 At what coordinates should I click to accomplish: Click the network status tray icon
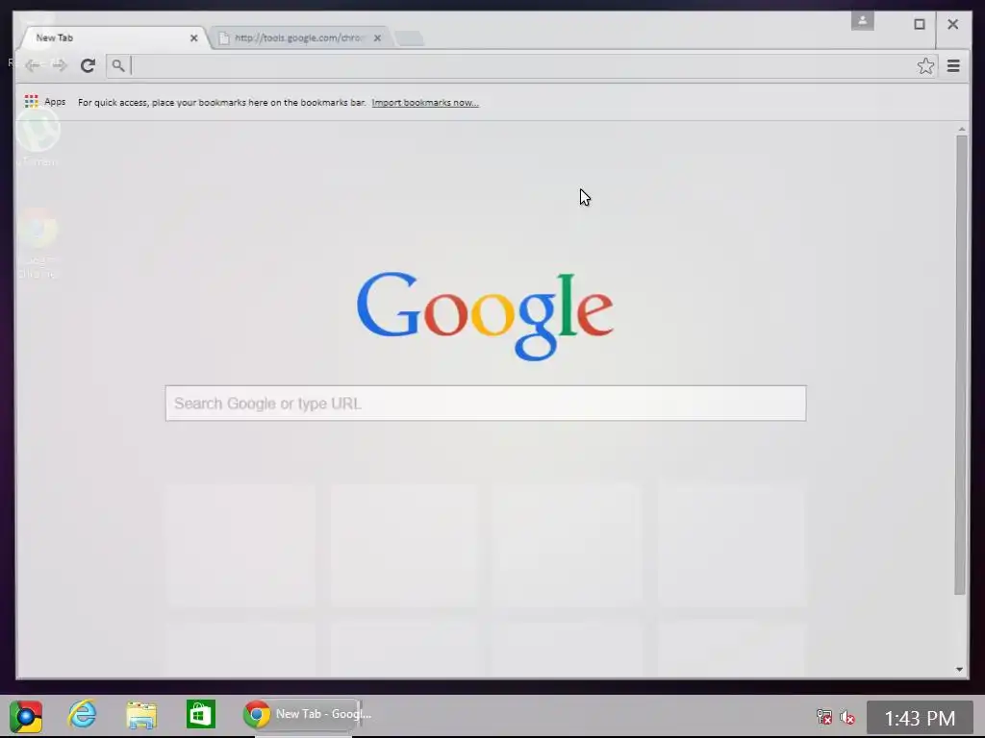tap(823, 717)
